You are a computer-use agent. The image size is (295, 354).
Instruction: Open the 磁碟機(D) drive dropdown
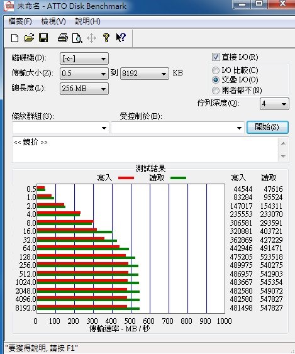click(x=84, y=58)
